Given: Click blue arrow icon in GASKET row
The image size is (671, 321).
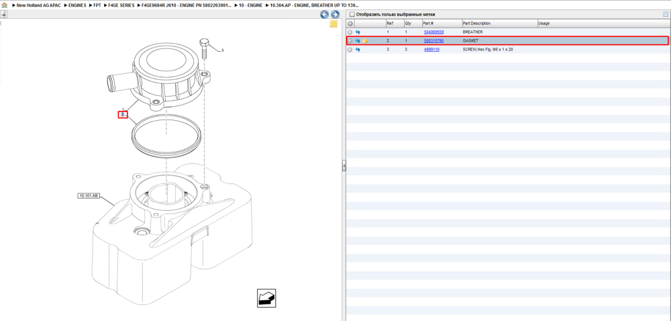Looking at the screenshot, I should click(x=358, y=41).
